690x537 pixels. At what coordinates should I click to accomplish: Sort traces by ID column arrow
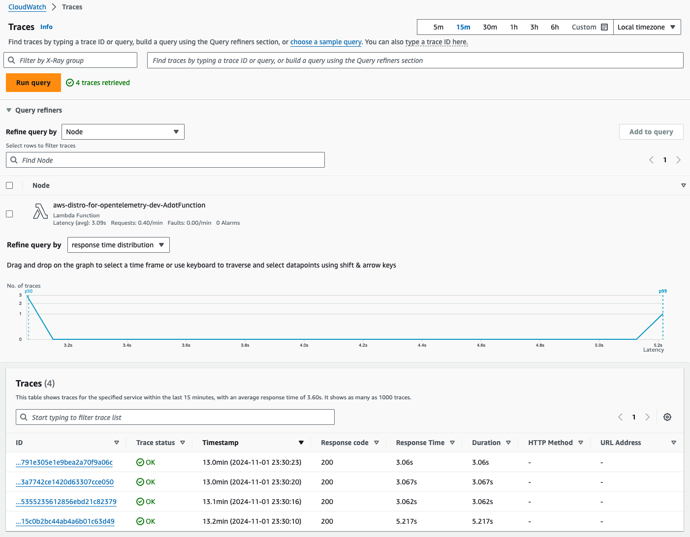click(117, 443)
